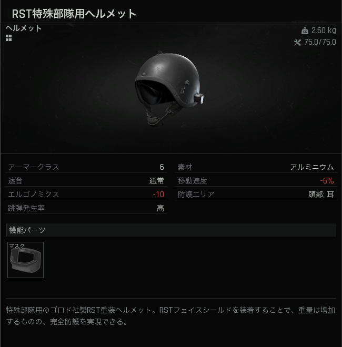Click the マスク slot label
342x347 pixels.
(17, 246)
